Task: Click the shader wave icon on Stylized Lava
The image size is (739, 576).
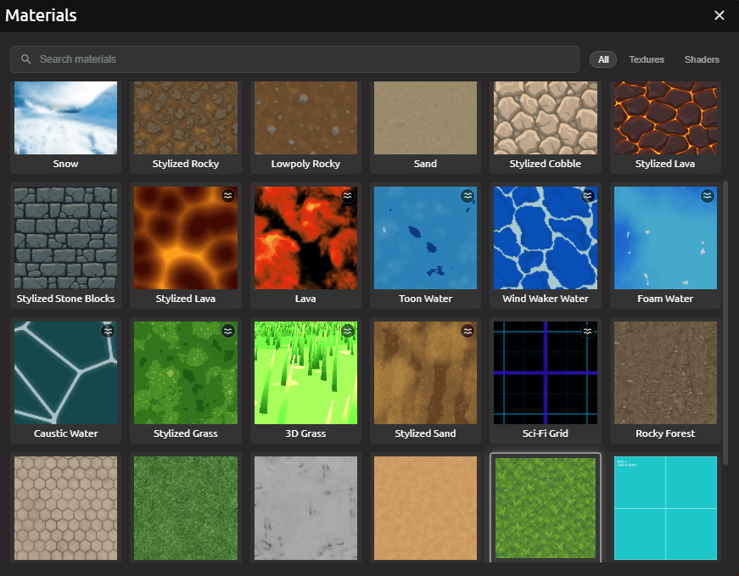Action: coord(228,196)
